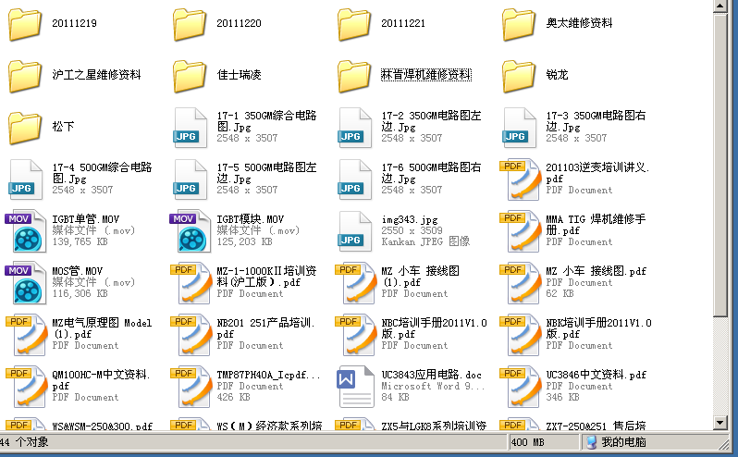Click file name ZX5与LGK8系列培训资

434,426
